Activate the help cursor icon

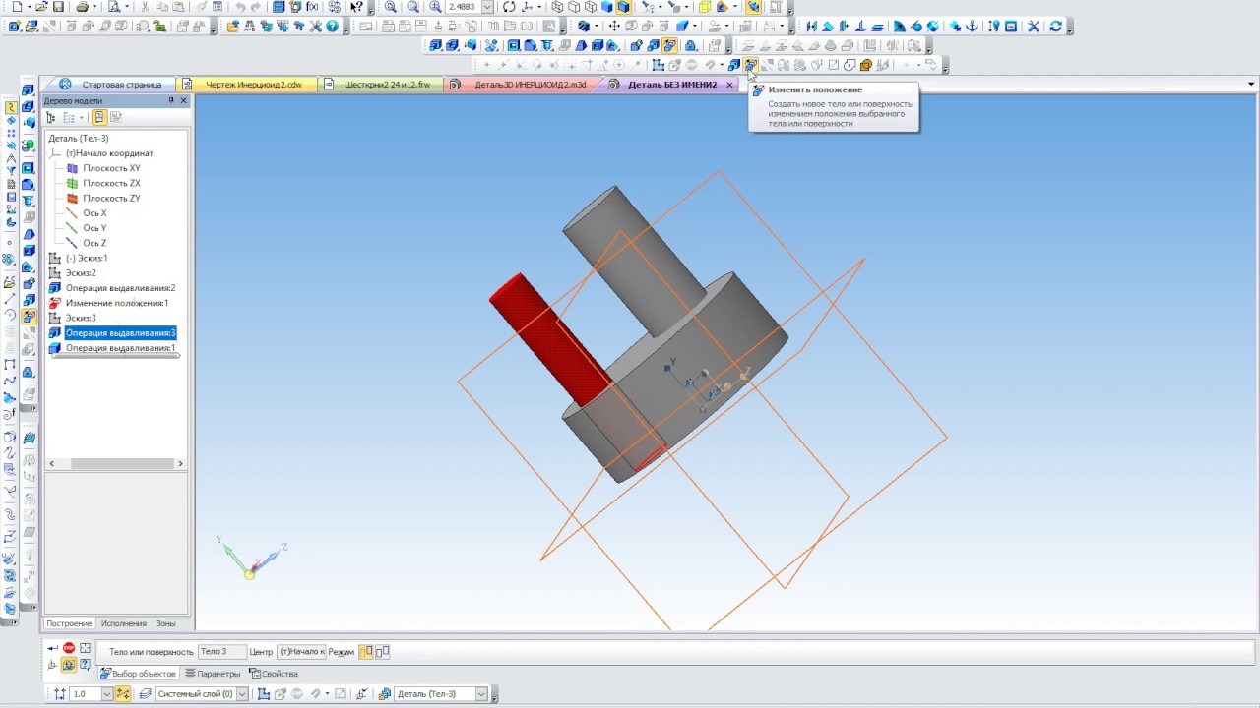tap(356, 7)
